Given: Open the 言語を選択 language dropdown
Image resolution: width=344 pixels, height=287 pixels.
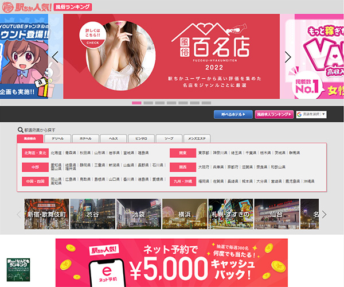Looking at the screenshot, I should (x=311, y=114).
